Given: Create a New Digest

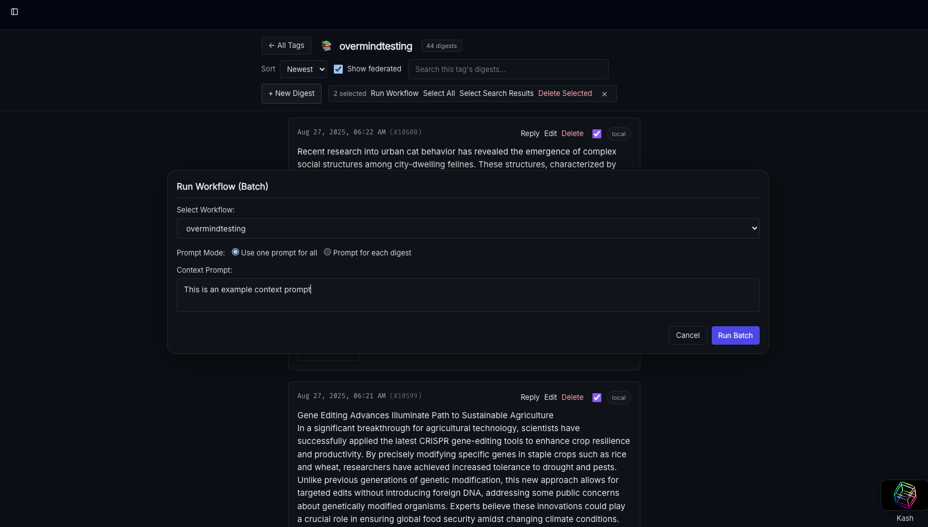Looking at the screenshot, I should [x=291, y=94].
